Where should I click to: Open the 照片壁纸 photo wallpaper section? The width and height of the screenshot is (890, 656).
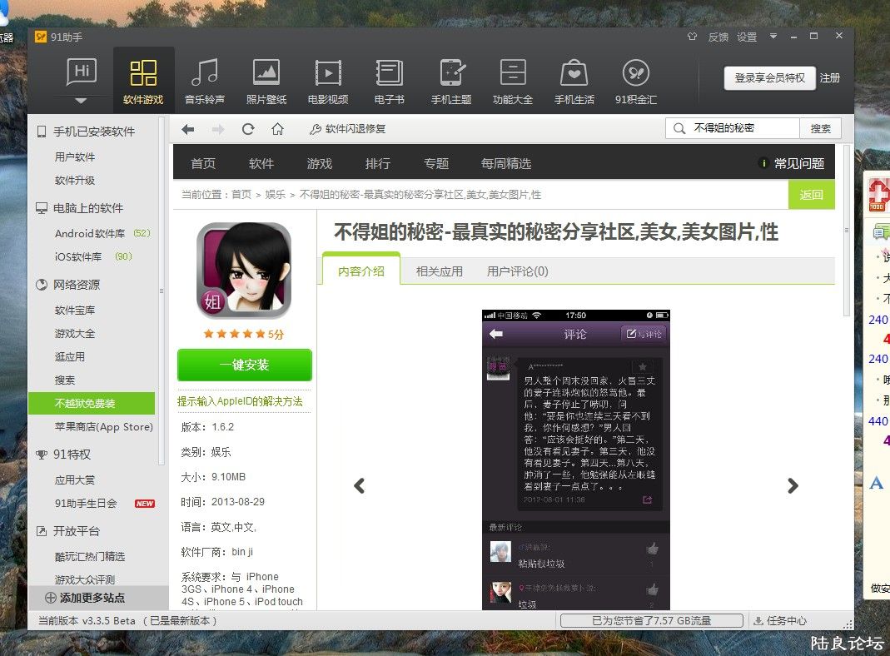point(266,81)
